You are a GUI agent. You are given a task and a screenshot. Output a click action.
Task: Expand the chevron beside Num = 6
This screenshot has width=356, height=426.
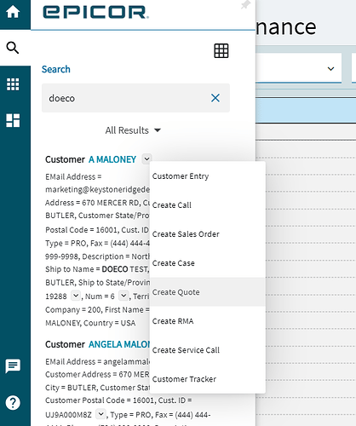[123, 296]
